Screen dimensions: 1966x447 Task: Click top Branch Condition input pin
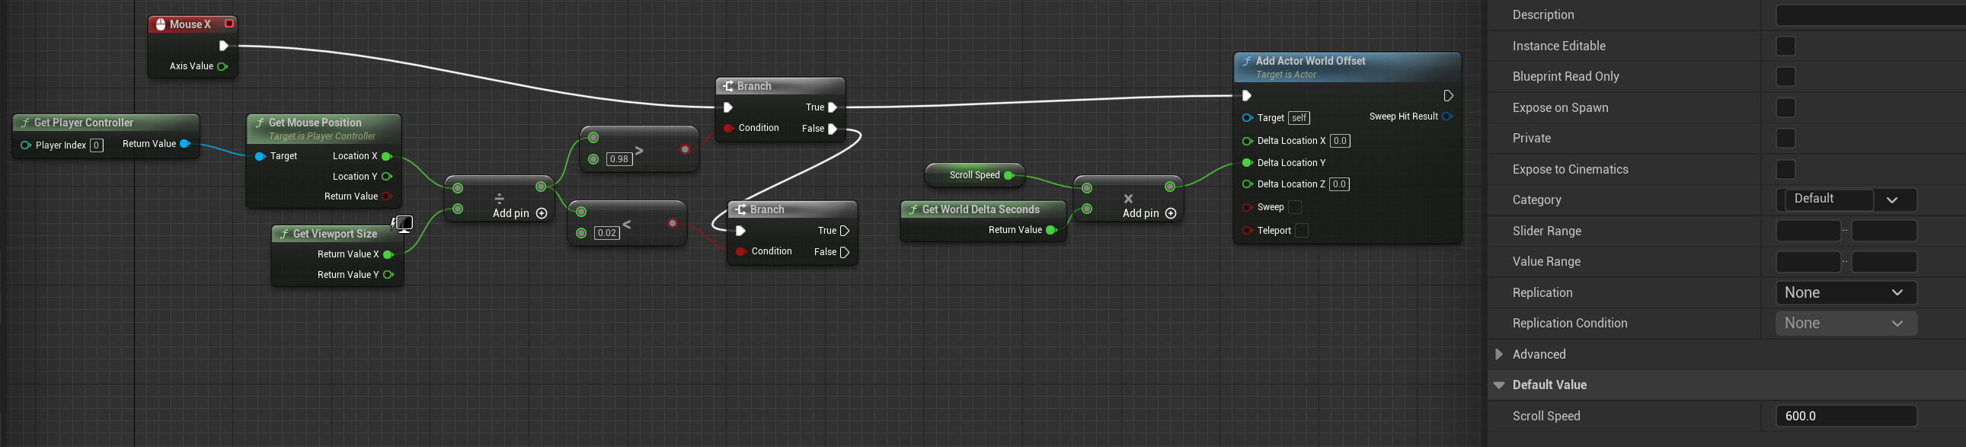pos(728,128)
